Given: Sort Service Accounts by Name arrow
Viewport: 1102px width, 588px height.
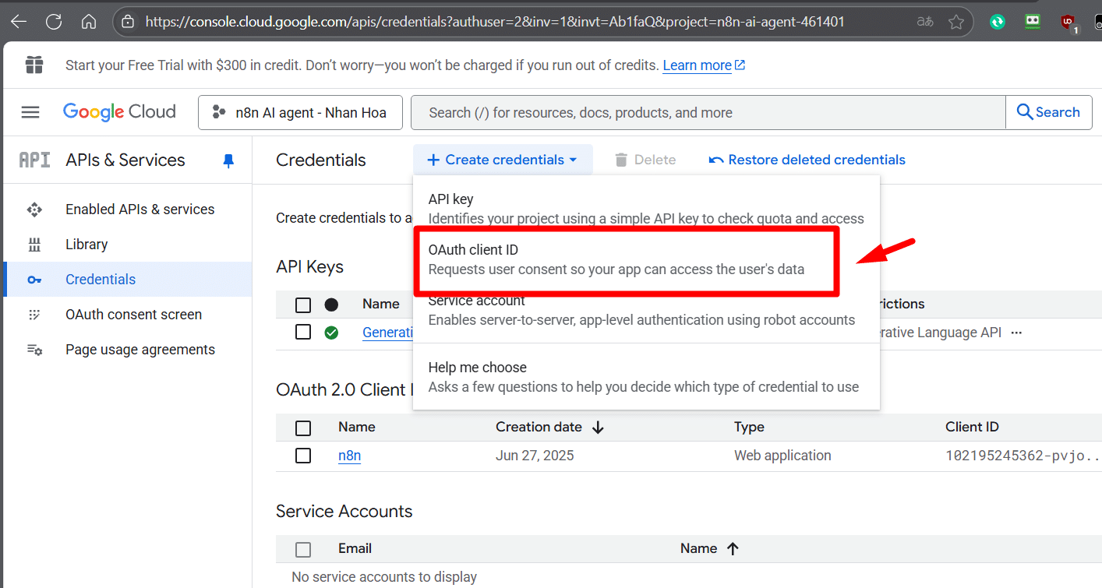Looking at the screenshot, I should tap(733, 548).
